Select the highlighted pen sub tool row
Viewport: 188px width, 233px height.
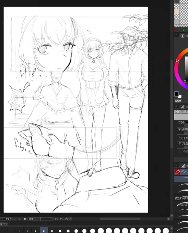[x=181, y=179]
